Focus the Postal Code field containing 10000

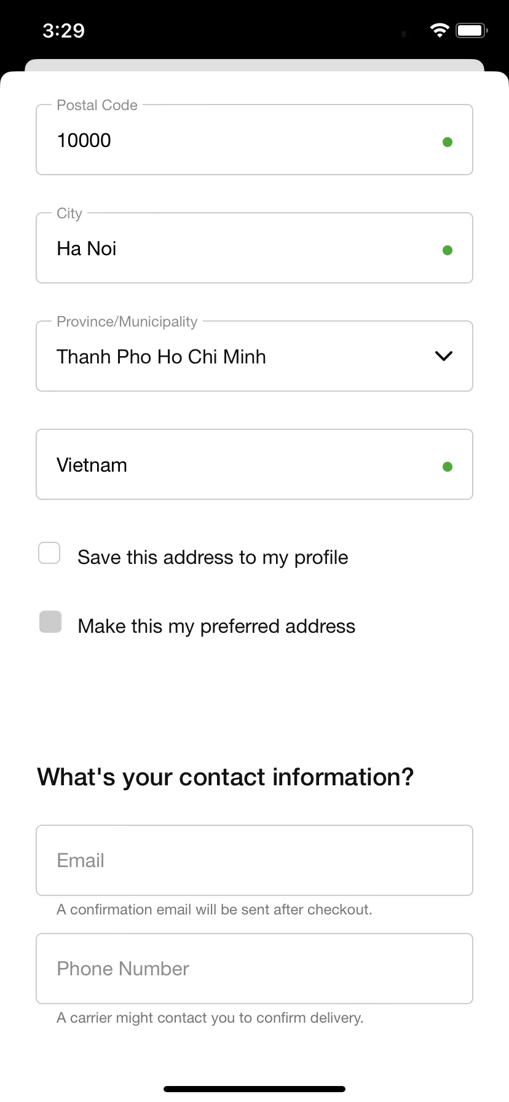coord(254,140)
